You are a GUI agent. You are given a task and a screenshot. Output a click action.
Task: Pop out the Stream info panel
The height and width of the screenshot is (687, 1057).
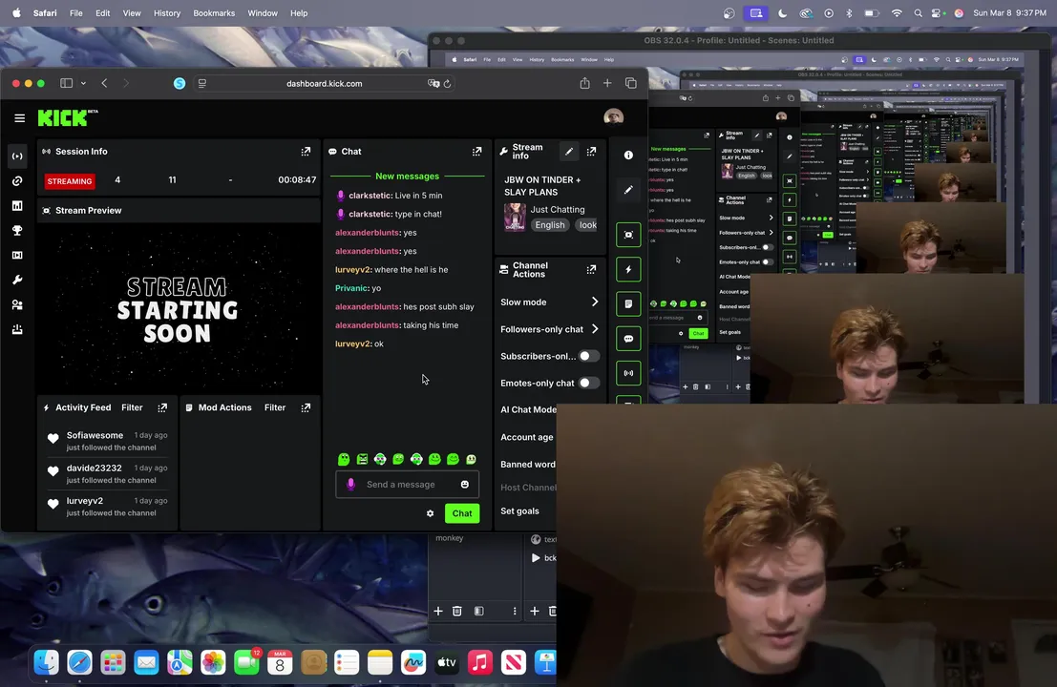coord(591,152)
